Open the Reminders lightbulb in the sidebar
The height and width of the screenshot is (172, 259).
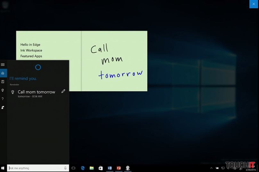click(3, 90)
